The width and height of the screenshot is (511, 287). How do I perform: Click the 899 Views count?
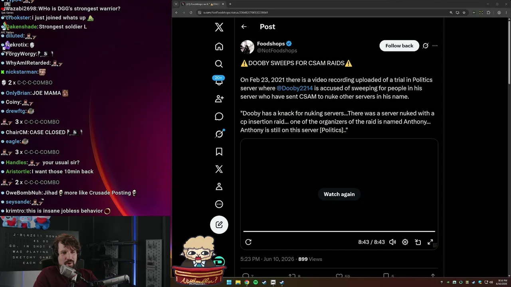coord(310,259)
